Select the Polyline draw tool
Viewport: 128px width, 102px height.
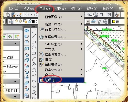34,42
